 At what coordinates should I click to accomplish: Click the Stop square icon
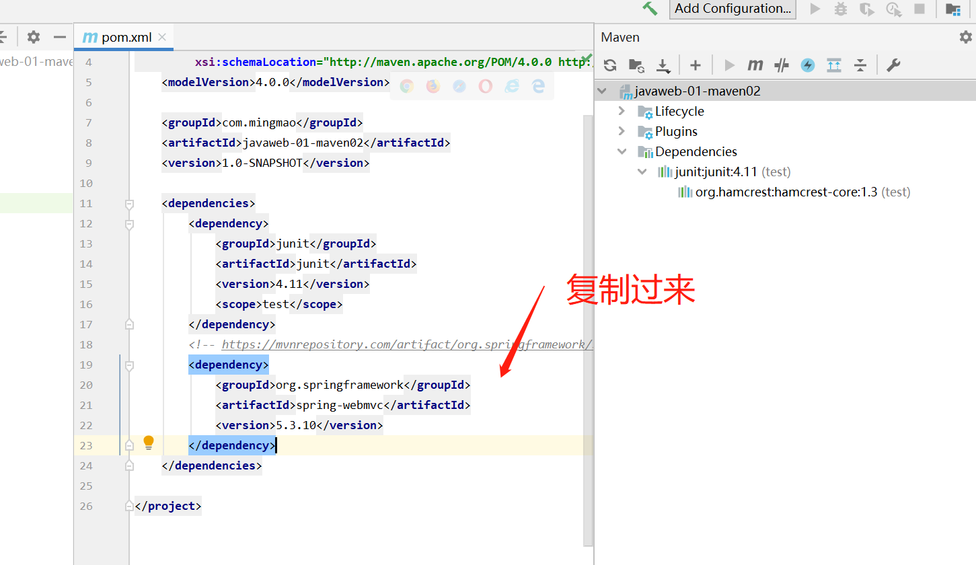(919, 9)
